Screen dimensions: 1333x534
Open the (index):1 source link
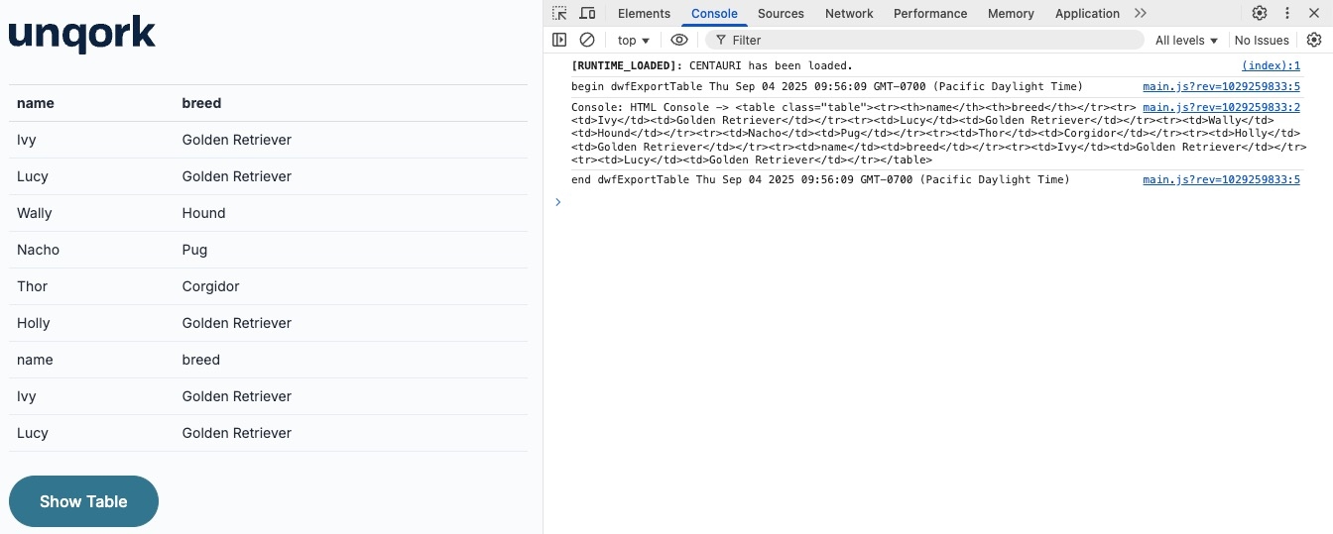(x=1271, y=66)
